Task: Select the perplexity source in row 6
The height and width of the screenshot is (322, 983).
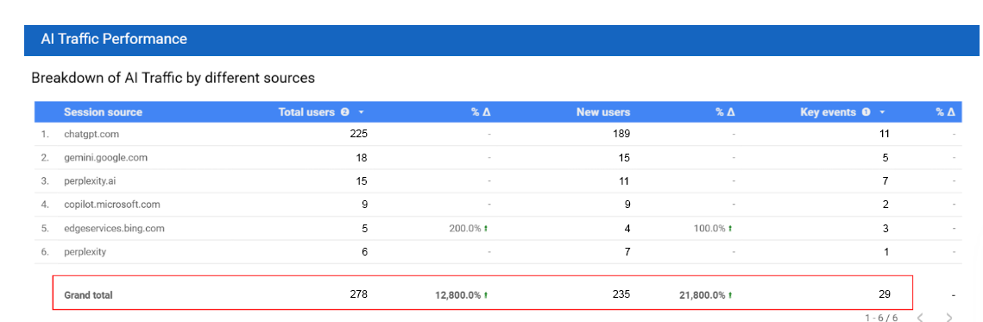Action: (85, 252)
